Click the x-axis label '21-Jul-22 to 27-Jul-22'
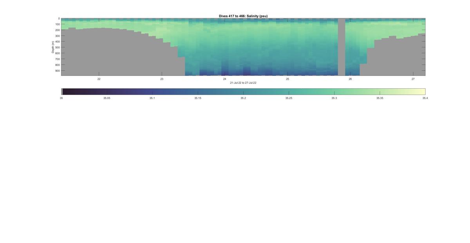The height and width of the screenshot is (243, 470). [x=243, y=83]
